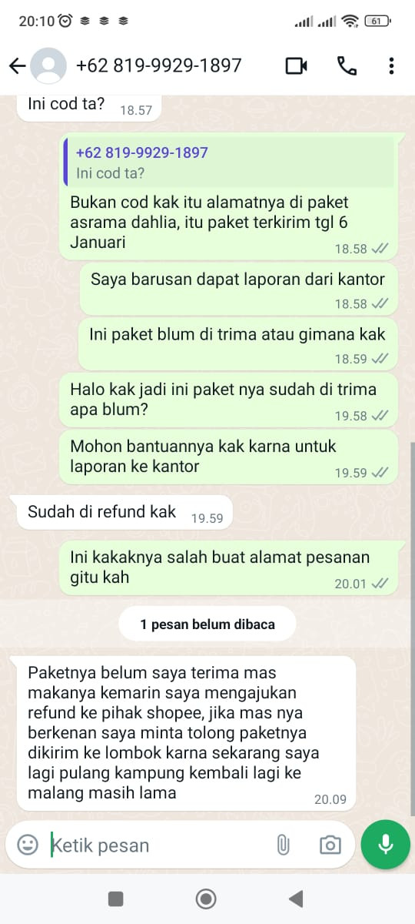Tap Android back triangle button
Image resolution: width=415 pixels, height=924 pixels.
coord(295,899)
